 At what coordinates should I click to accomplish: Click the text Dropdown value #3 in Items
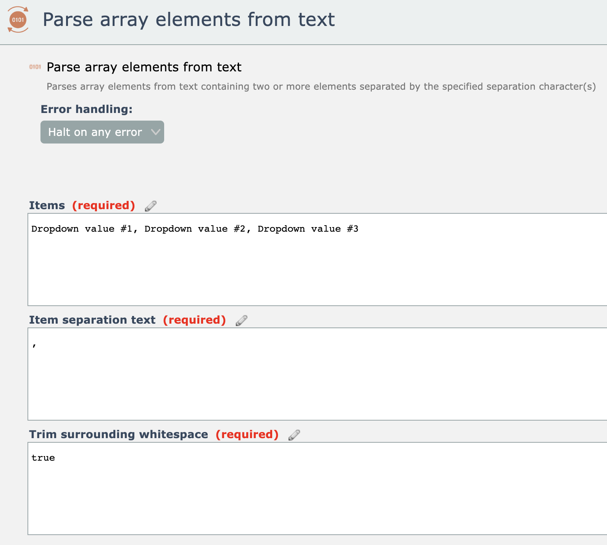click(x=308, y=229)
